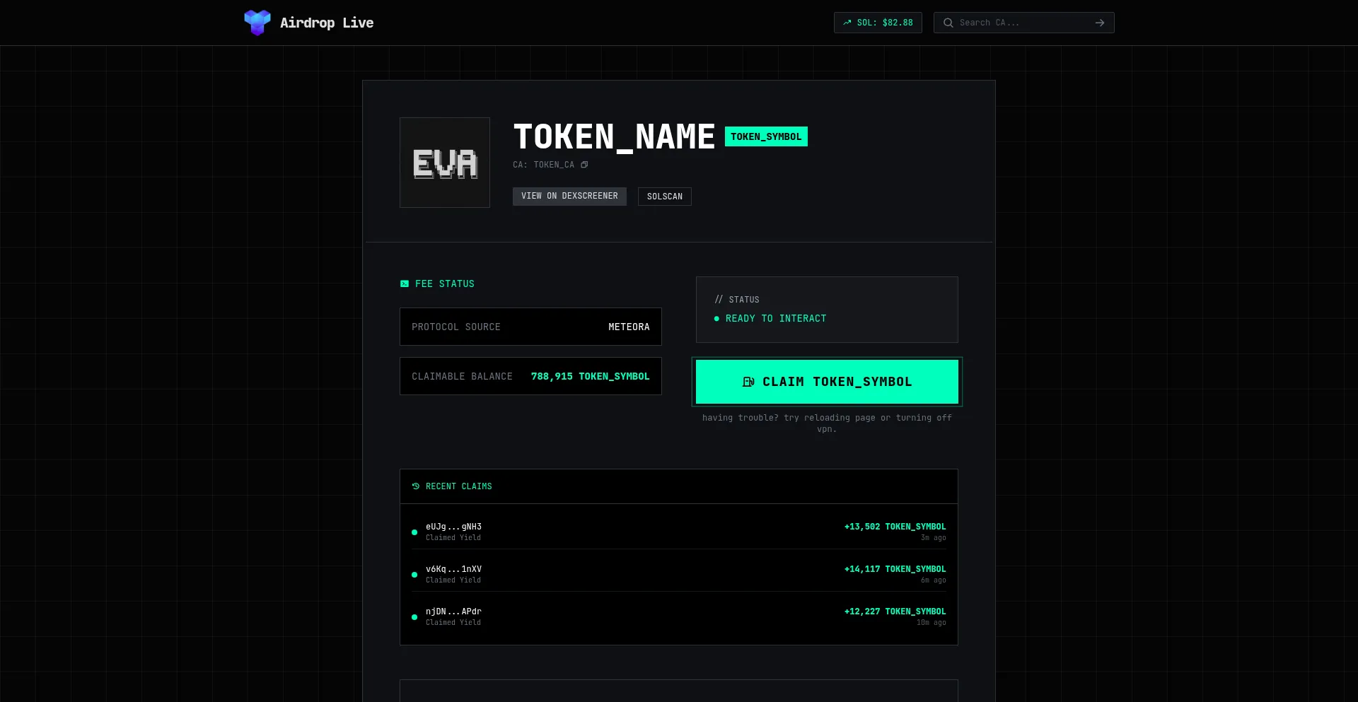Viewport: 1358px width, 702px height.
Task: Click the CA: TOKEN_CA text
Action: coord(544,165)
